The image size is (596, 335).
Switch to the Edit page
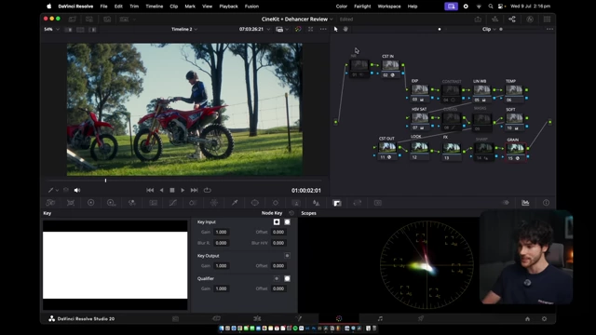[257, 318]
